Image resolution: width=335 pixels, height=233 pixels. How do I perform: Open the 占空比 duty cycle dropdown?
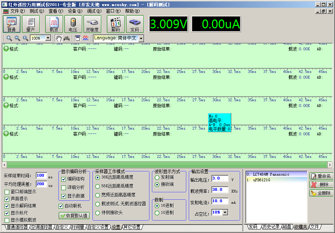tap(225, 212)
